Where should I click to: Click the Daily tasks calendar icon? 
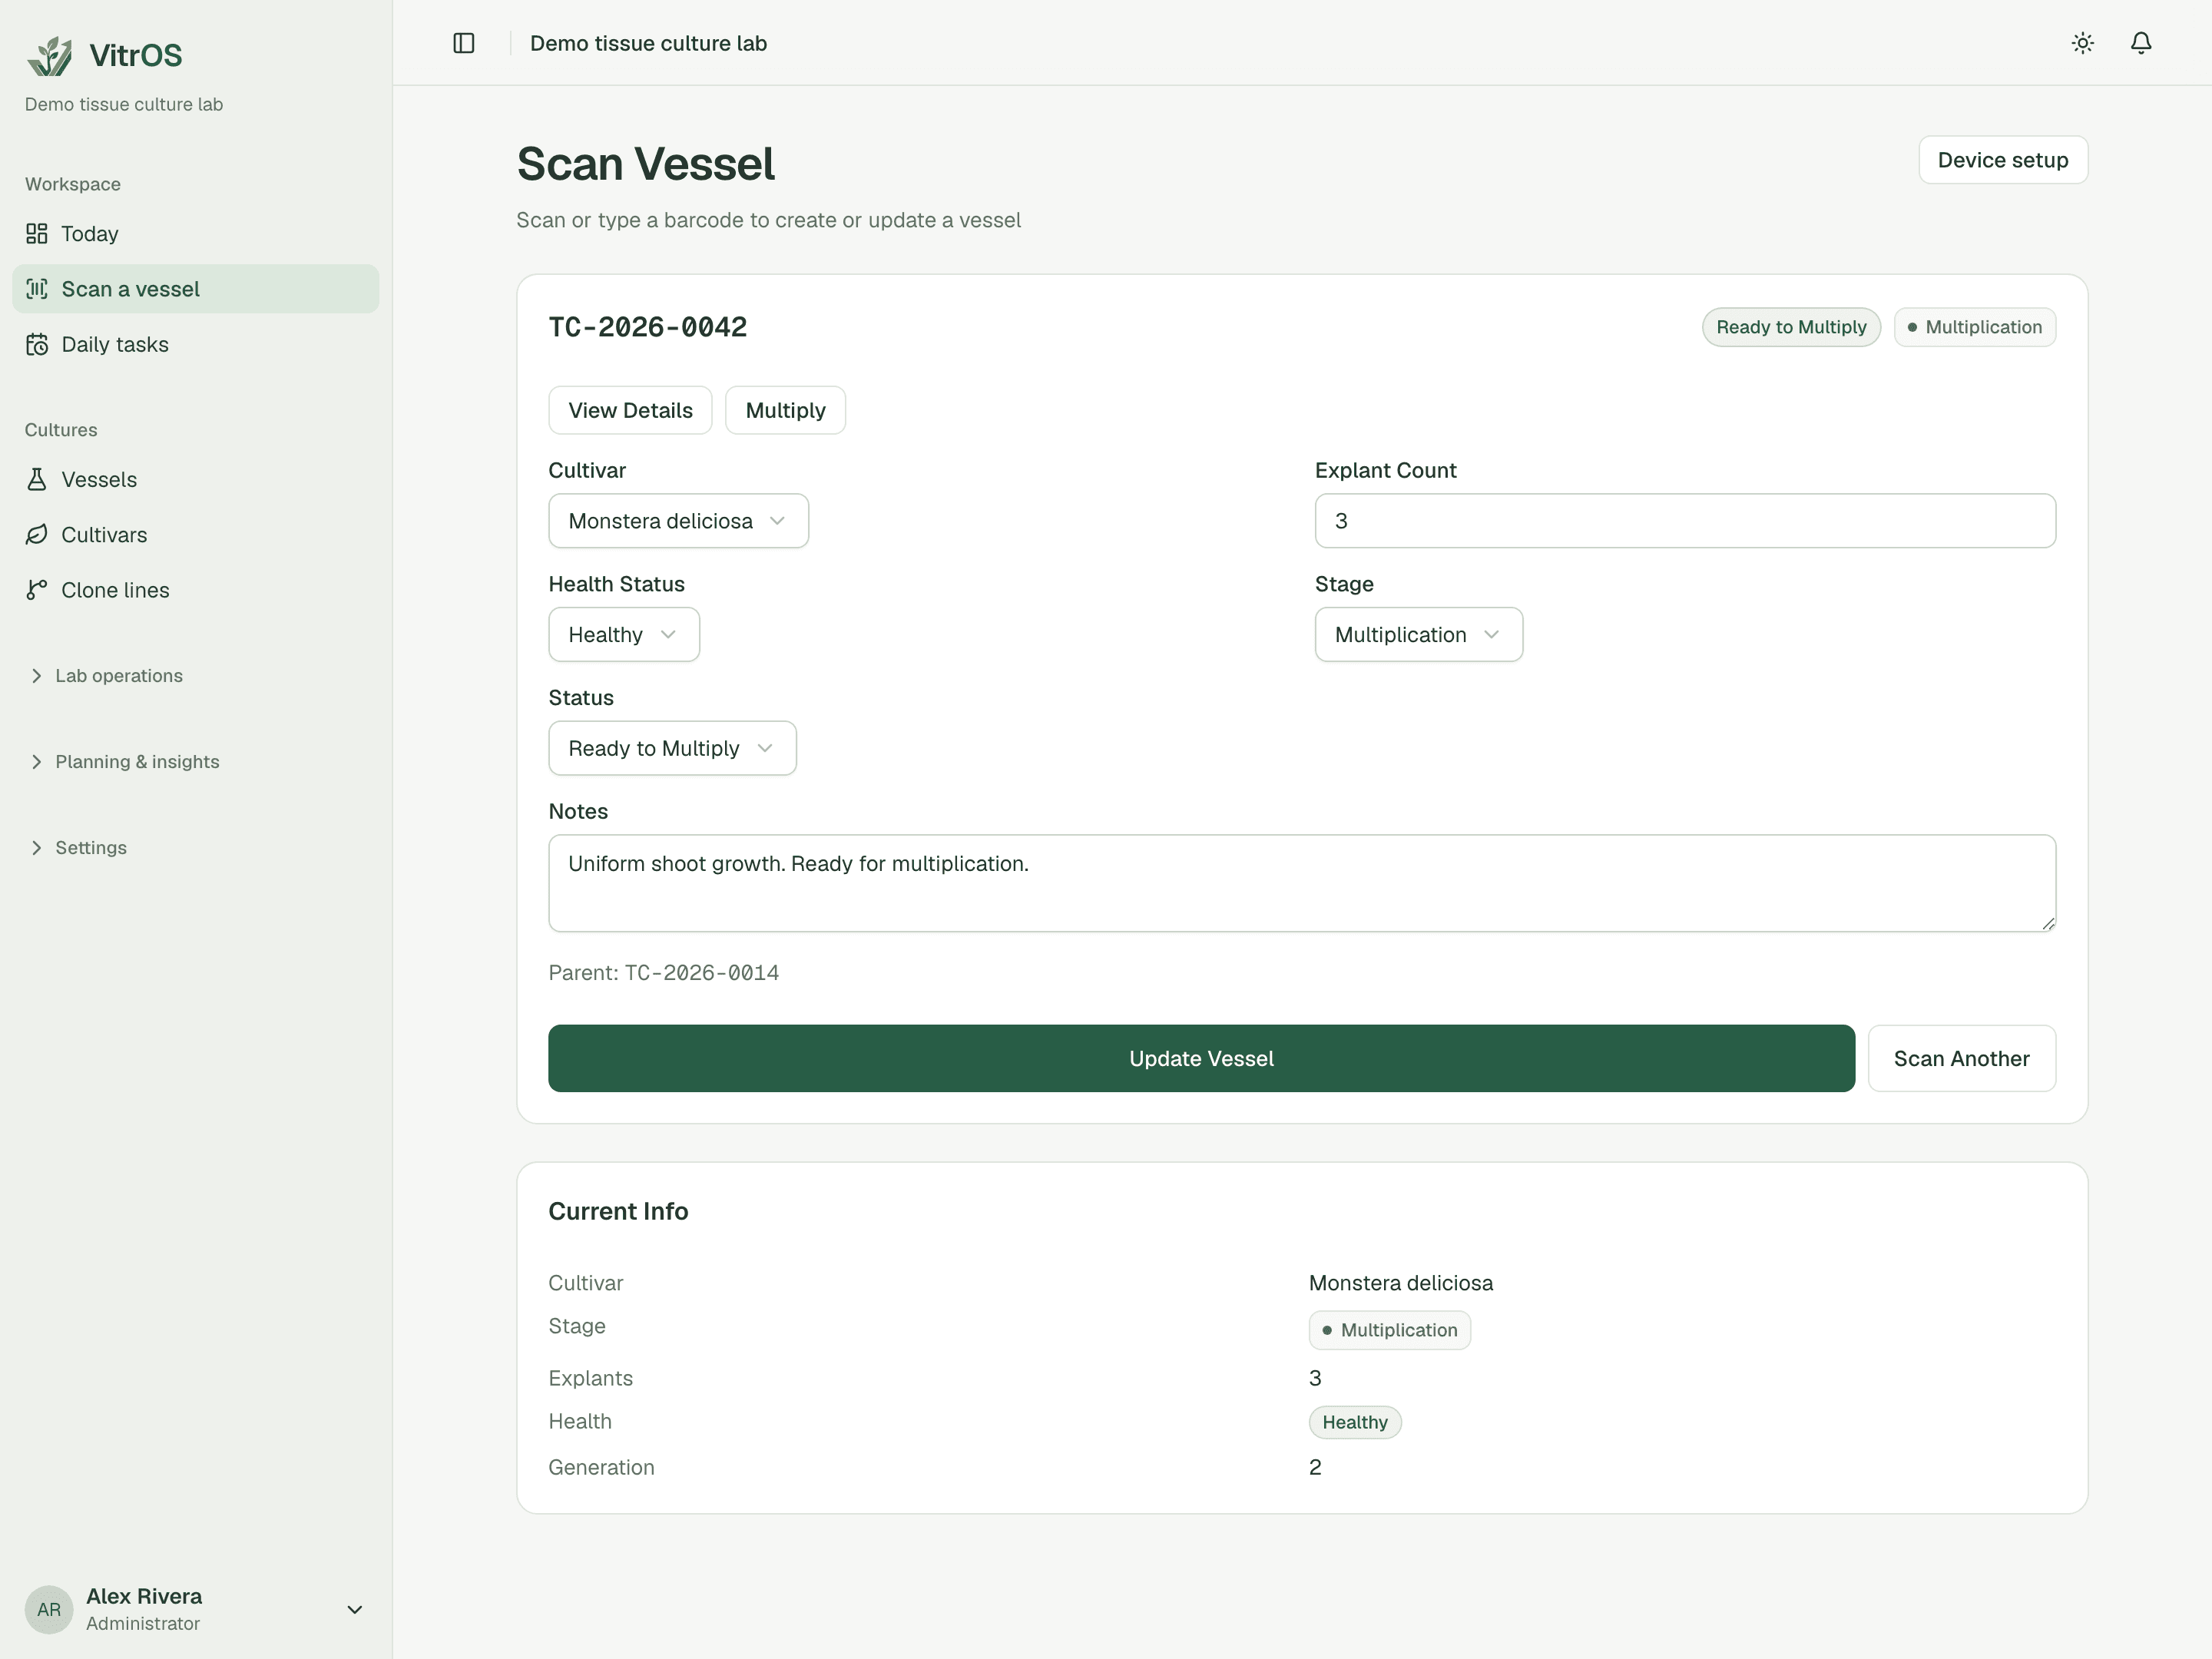(x=37, y=344)
